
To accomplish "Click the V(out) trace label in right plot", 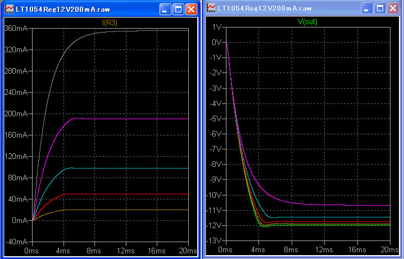I will pyautogui.click(x=307, y=21).
